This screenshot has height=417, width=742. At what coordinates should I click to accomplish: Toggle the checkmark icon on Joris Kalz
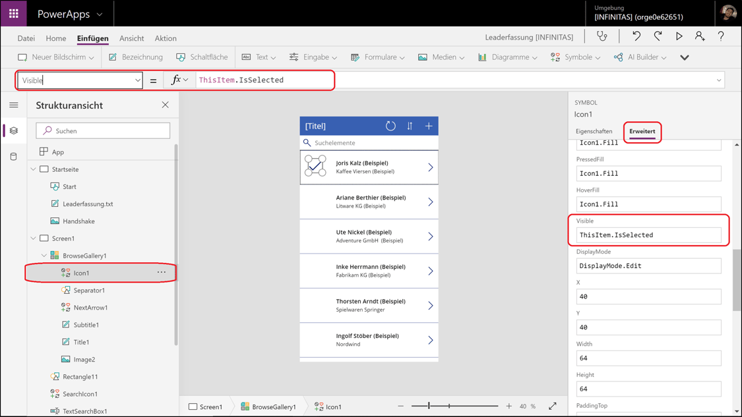click(315, 166)
